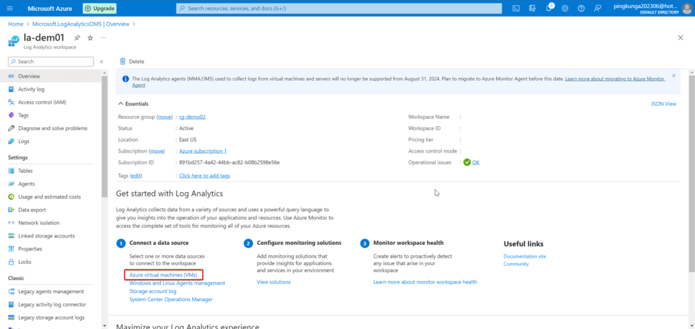Open resource group rg-demo02 link
The image size is (695, 329).
coord(192,117)
